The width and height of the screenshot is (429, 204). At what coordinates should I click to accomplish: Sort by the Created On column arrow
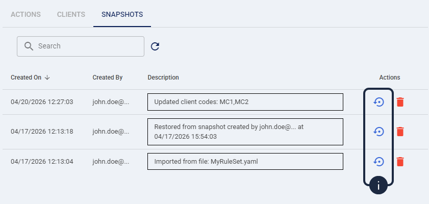coord(47,78)
